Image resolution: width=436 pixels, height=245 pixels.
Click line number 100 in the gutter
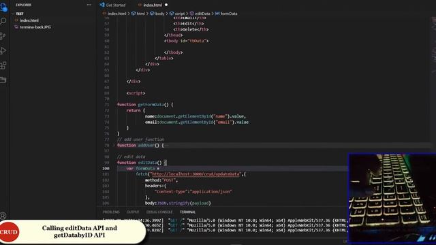pyautogui.click(x=106, y=168)
